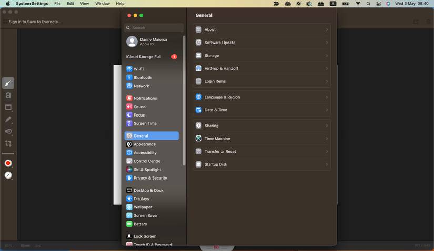The height and width of the screenshot is (251, 434).
Task: Select the crop tool in Skitch
Action: click(x=8, y=143)
